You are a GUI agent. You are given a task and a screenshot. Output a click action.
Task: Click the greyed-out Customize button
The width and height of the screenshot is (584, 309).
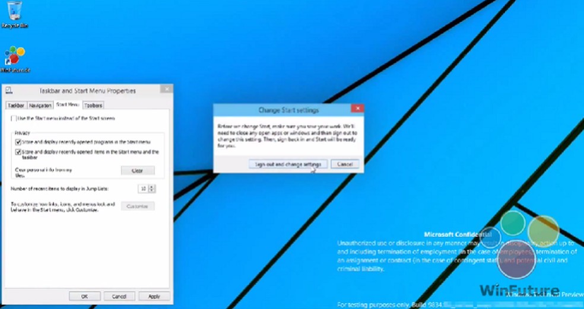[138, 206]
